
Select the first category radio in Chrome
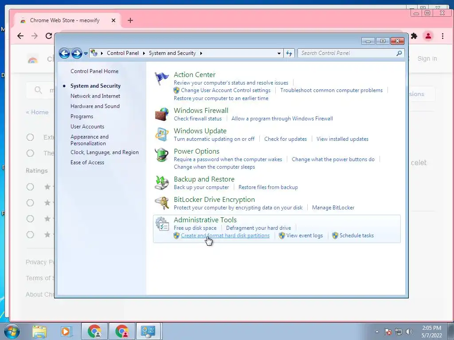(30, 137)
